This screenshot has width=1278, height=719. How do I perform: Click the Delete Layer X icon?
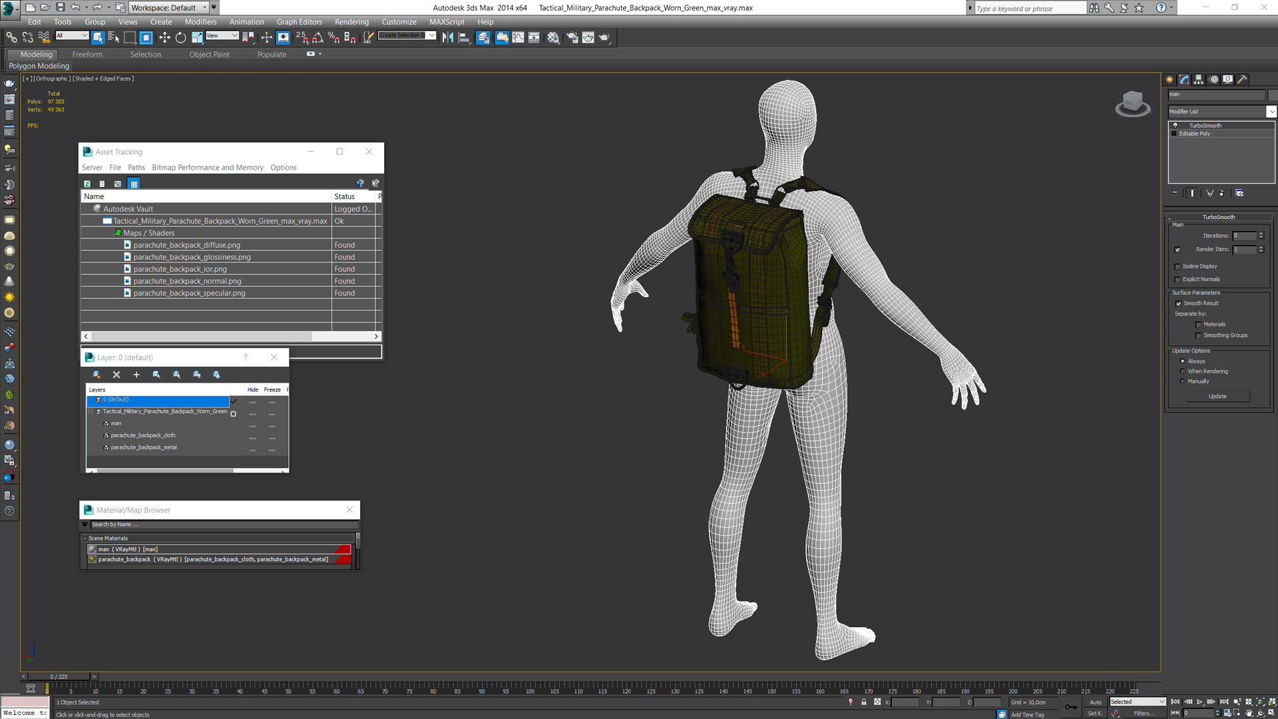point(116,375)
